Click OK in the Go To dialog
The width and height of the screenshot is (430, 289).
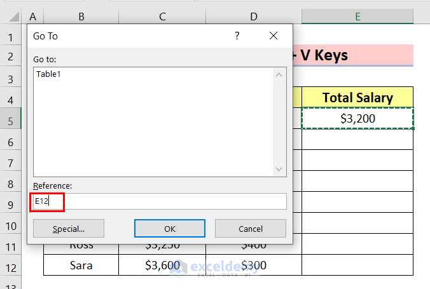pyautogui.click(x=170, y=229)
